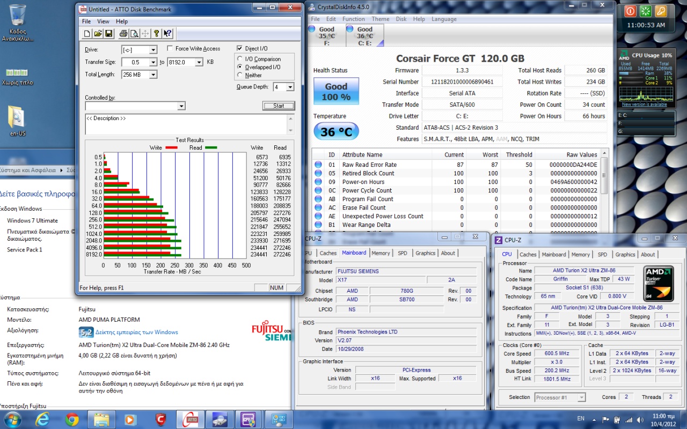This screenshot has height=429, width=687.
Task: Click the volume speaker icon in the system tray
Action: [639, 419]
